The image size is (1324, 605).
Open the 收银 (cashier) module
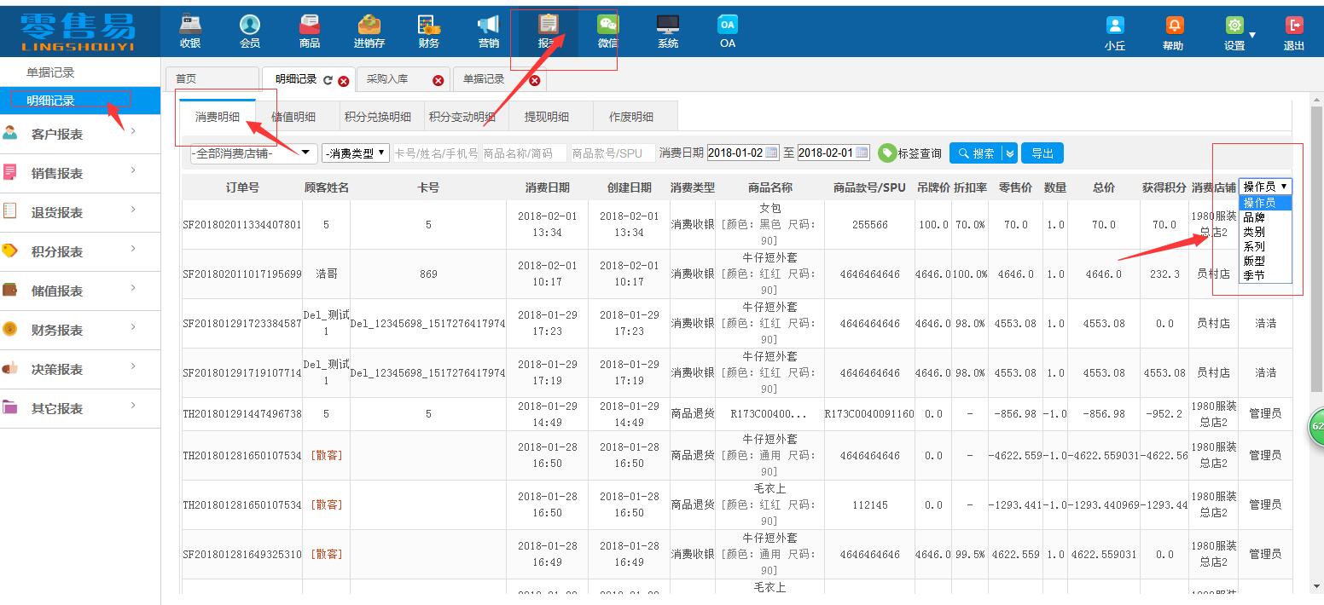189,30
